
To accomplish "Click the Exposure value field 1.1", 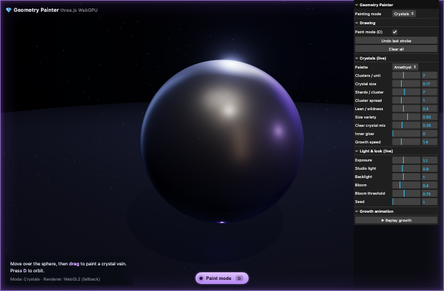I will tap(429, 160).
